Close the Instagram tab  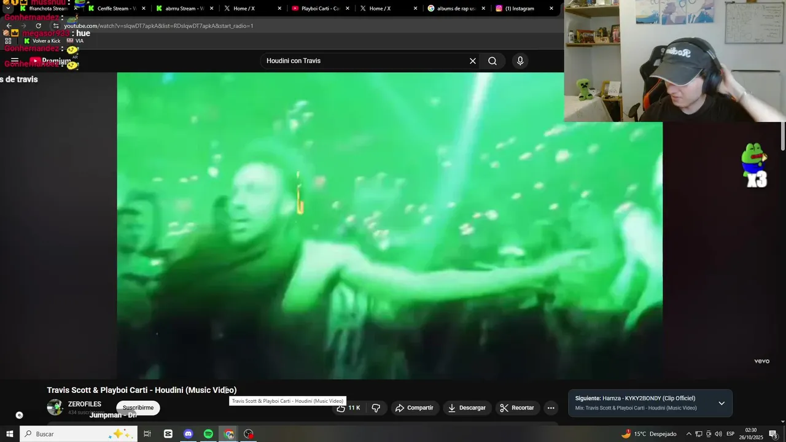tap(551, 9)
